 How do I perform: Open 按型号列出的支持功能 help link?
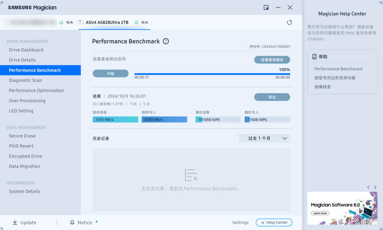pos(335,78)
